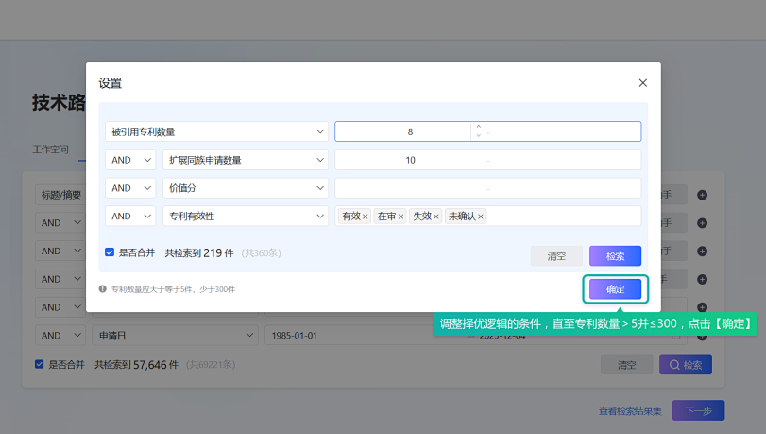Viewport: 766px width, 434px height.
Task: Open the 价值分 field dropdown
Action: pyautogui.click(x=246, y=188)
